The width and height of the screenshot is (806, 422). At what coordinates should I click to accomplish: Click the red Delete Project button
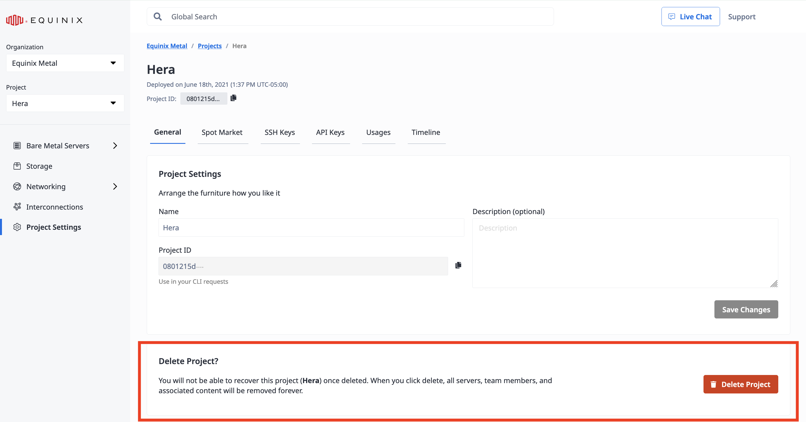[740, 384]
